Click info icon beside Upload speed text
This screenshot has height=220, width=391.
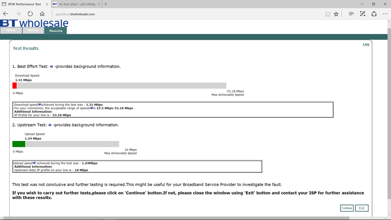pos(34,163)
